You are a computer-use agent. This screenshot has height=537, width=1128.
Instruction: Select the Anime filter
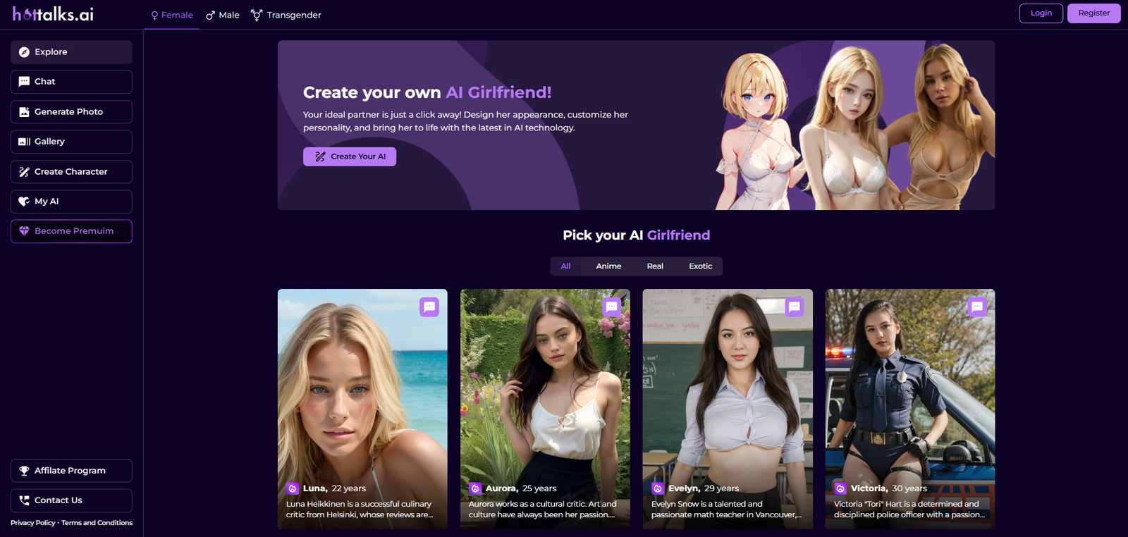click(x=608, y=266)
